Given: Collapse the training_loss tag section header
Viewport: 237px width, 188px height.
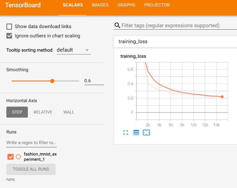Looking at the screenshot, I should (175, 41).
